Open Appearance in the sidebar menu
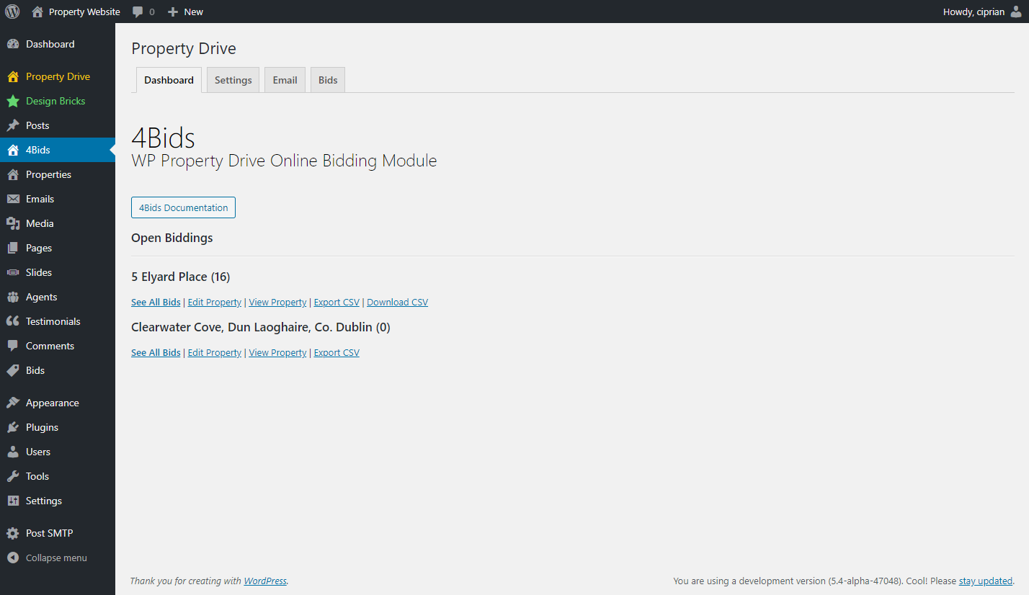The width and height of the screenshot is (1029, 595). coord(52,403)
